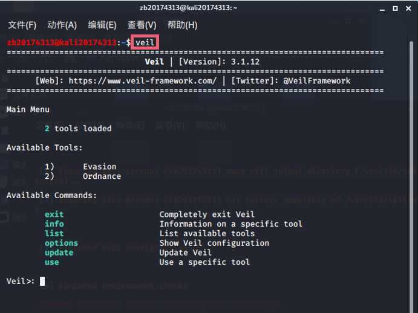Screen dimensions: 418x313
Task: Click the veil-framework.com URL
Action: (x=143, y=81)
